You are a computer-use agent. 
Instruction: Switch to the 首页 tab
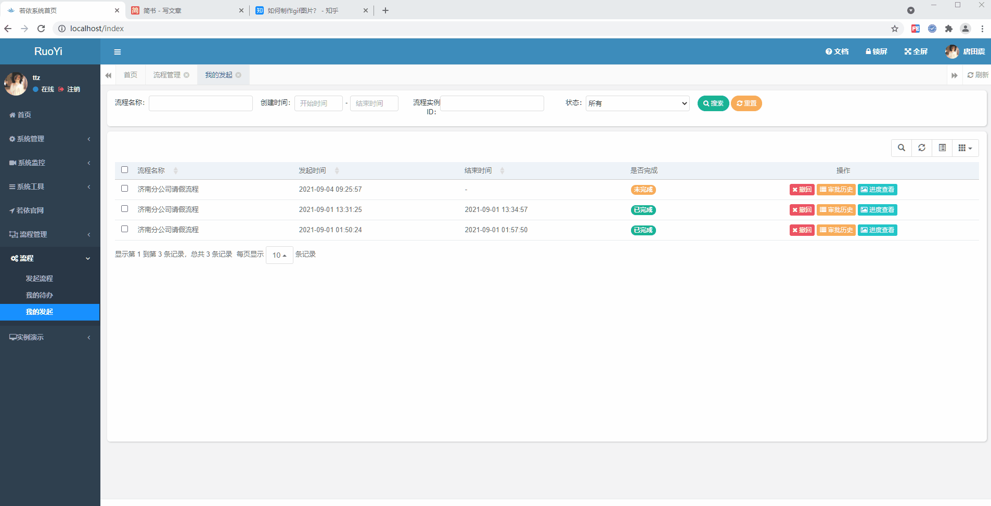pos(130,74)
